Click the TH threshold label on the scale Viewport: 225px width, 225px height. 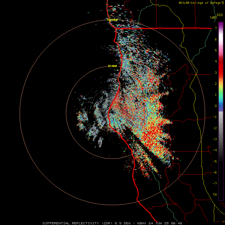pos(215,195)
